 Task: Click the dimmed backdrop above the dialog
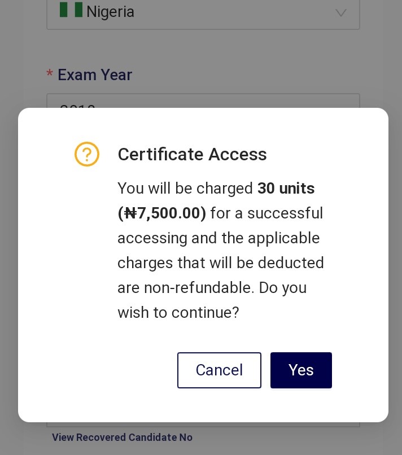(x=203, y=53)
